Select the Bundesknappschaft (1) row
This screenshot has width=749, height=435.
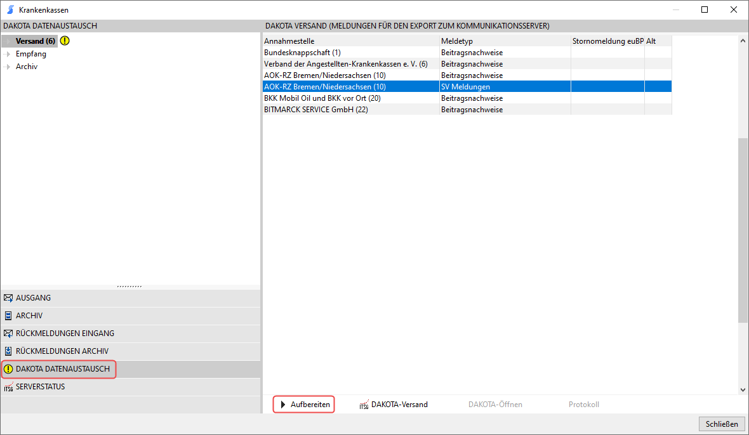coord(467,53)
